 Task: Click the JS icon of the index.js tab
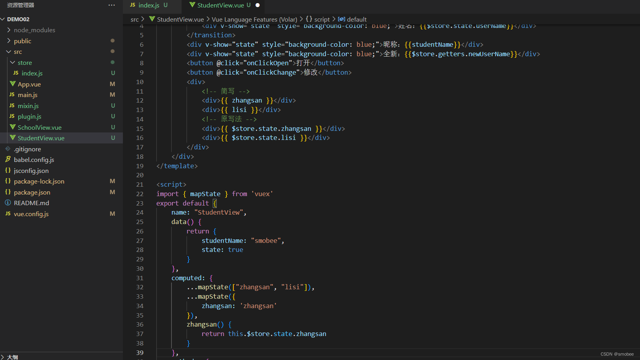tap(132, 5)
